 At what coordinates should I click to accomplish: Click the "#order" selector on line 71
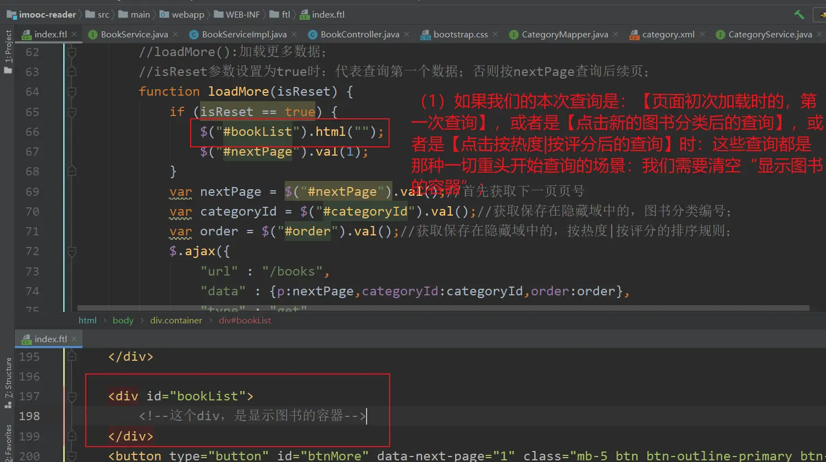(x=308, y=231)
